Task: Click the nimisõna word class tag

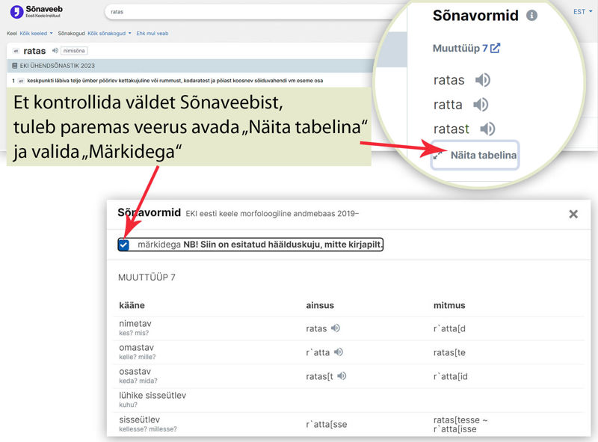Action: (x=74, y=51)
